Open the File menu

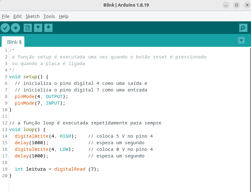tap(5, 16)
